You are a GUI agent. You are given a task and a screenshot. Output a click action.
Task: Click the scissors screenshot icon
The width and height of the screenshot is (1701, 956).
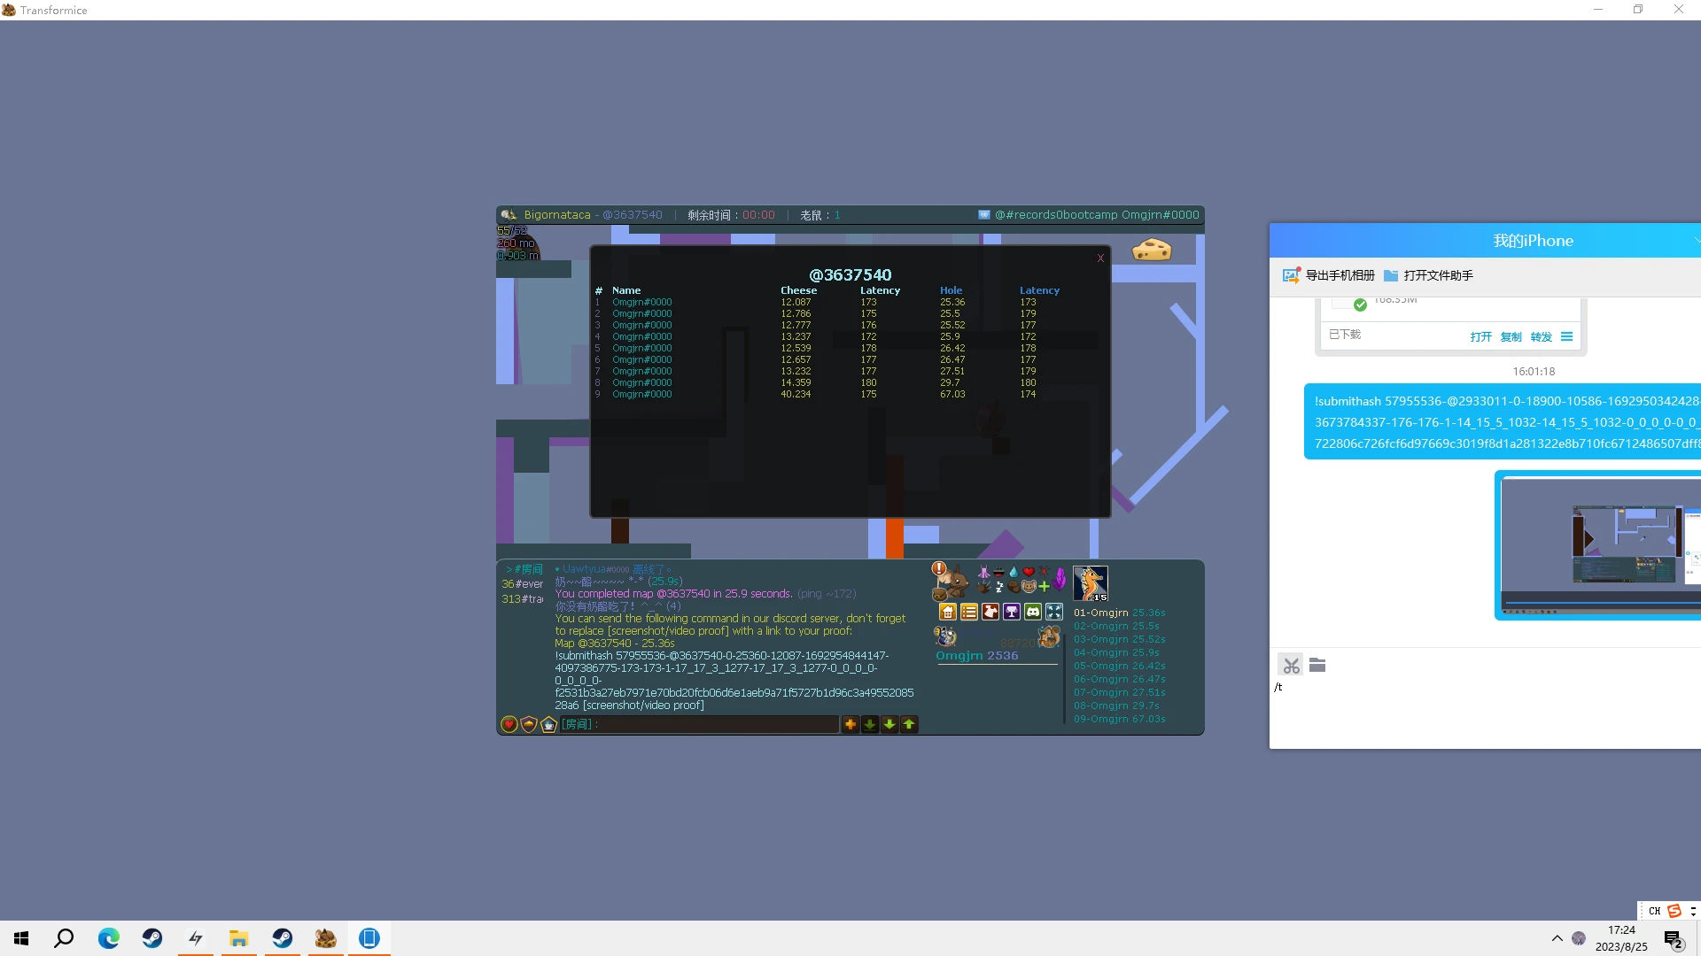coord(1291,666)
